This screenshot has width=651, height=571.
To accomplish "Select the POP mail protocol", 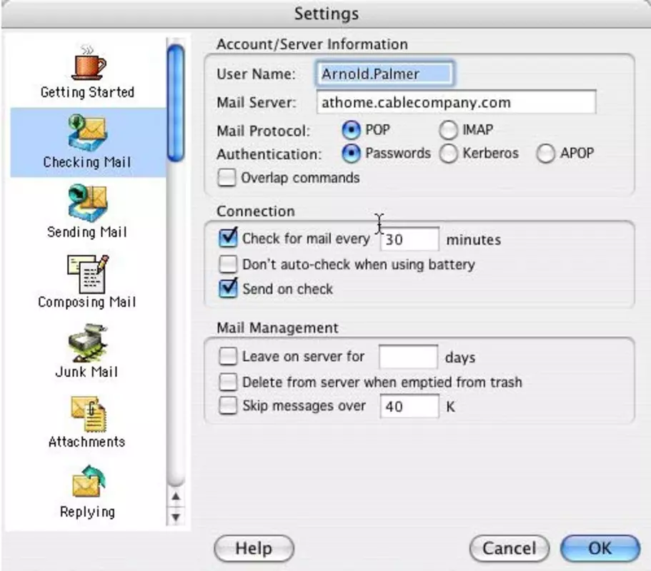I will point(351,130).
